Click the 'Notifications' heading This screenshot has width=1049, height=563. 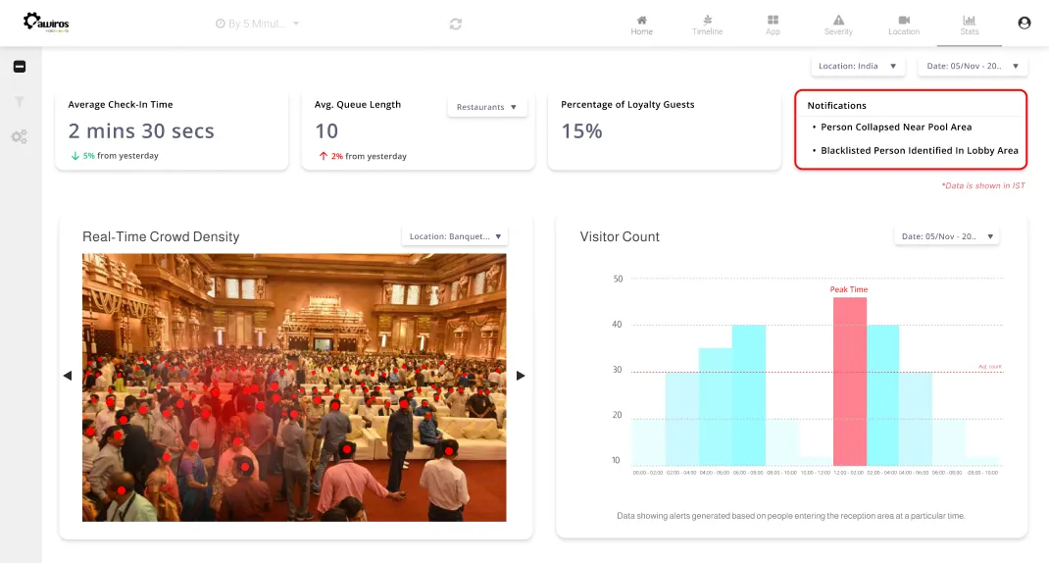(836, 106)
